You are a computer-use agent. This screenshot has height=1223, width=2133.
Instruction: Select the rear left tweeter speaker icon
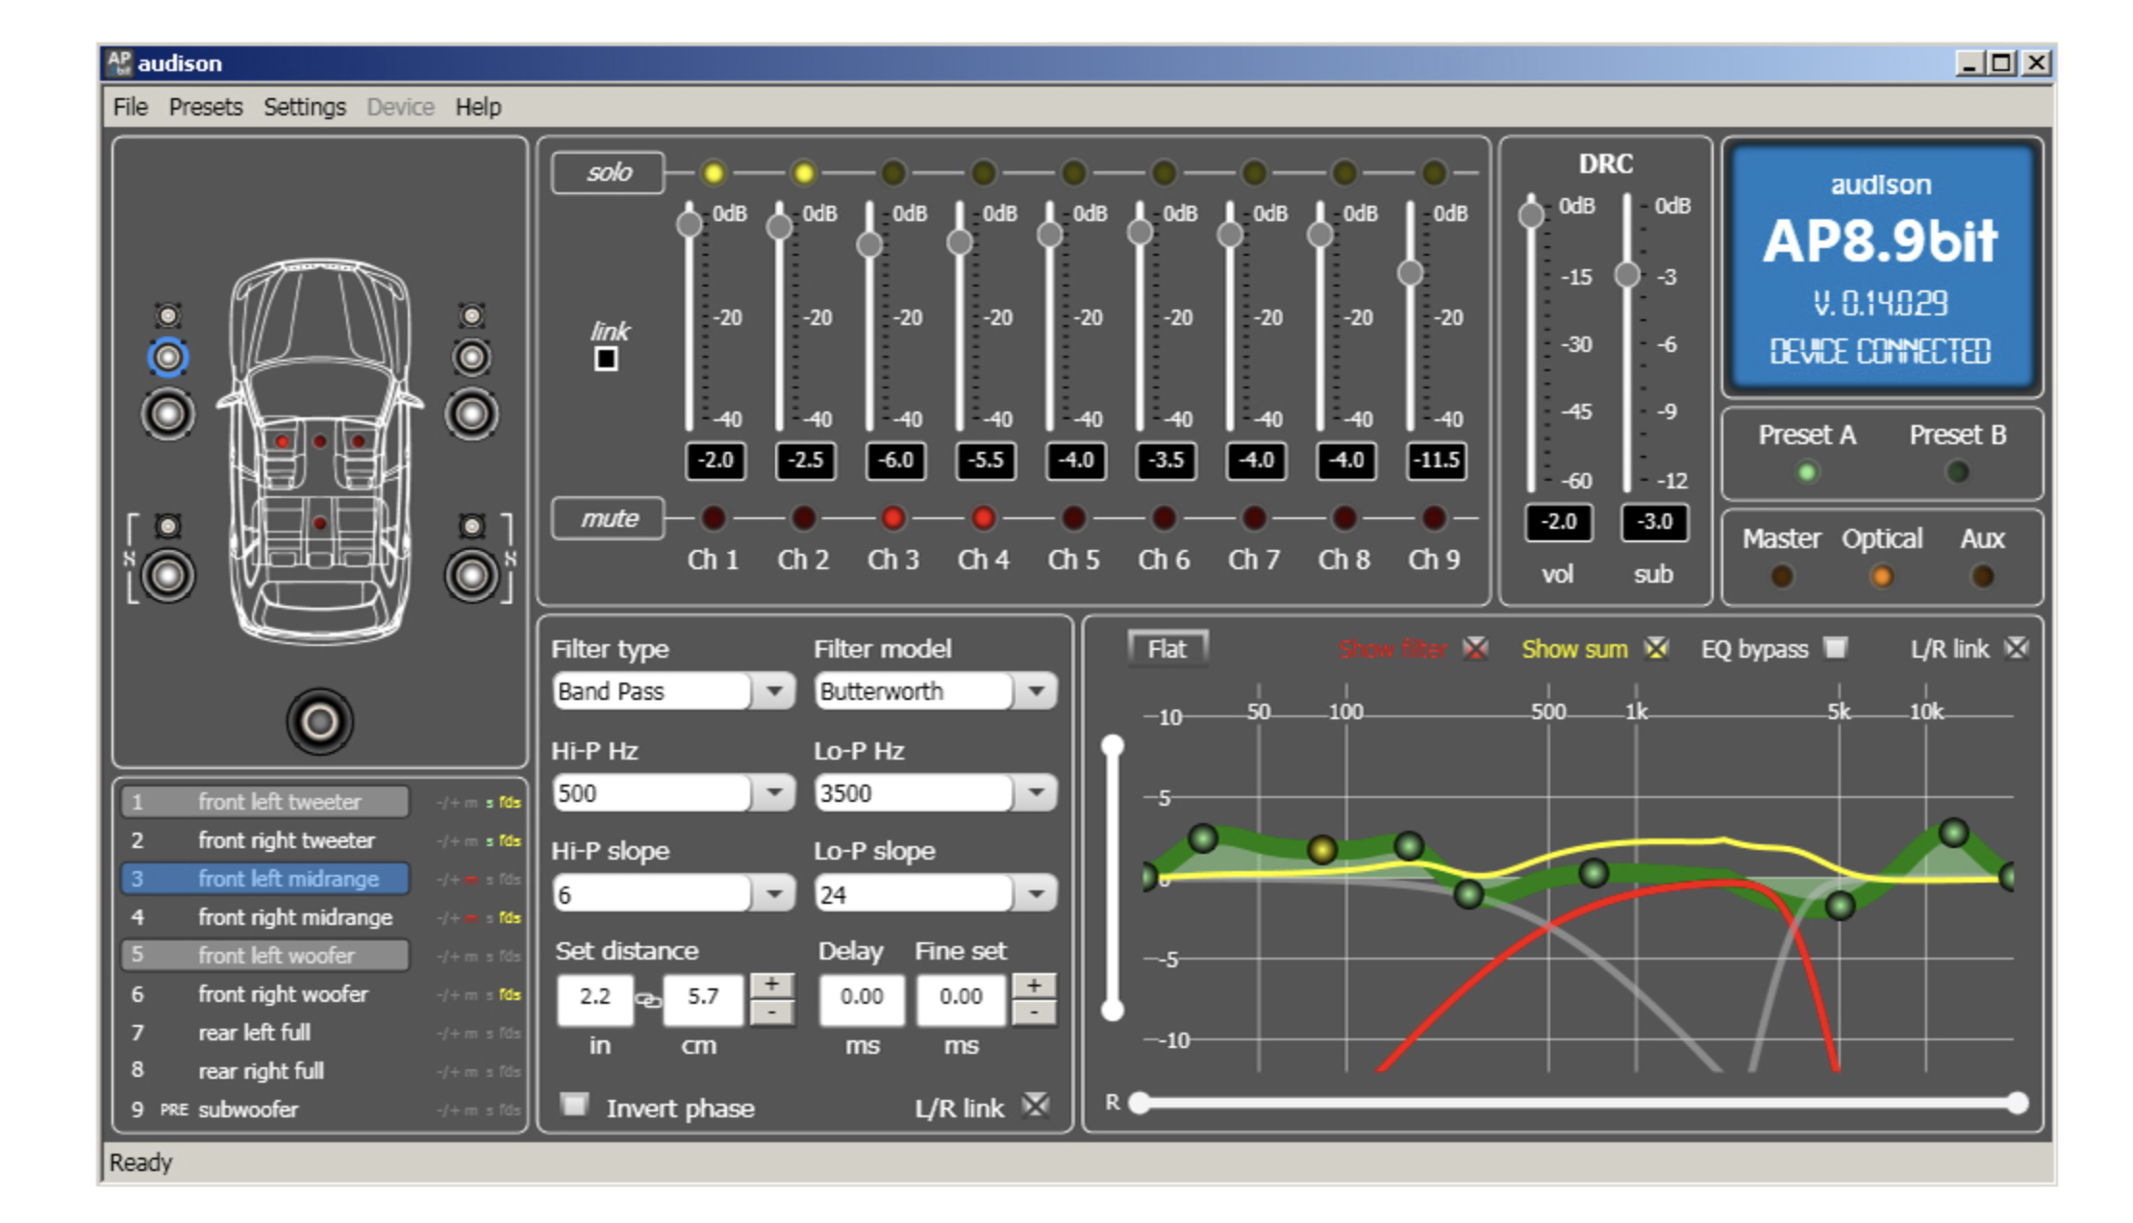tap(168, 526)
